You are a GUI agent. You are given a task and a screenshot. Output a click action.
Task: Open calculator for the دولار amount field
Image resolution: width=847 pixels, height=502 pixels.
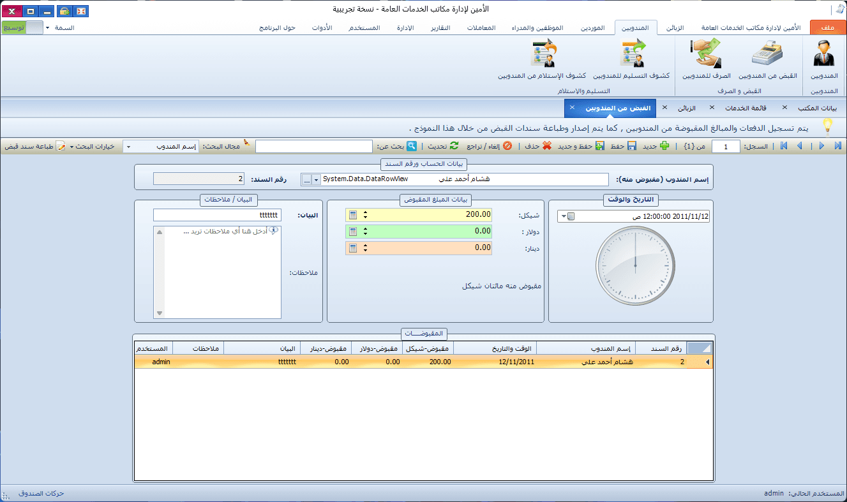[x=353, y=231]
